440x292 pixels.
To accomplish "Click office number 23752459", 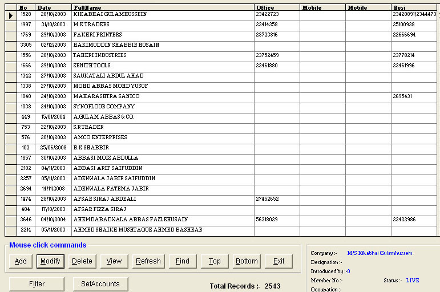I will tap(267, 55).
